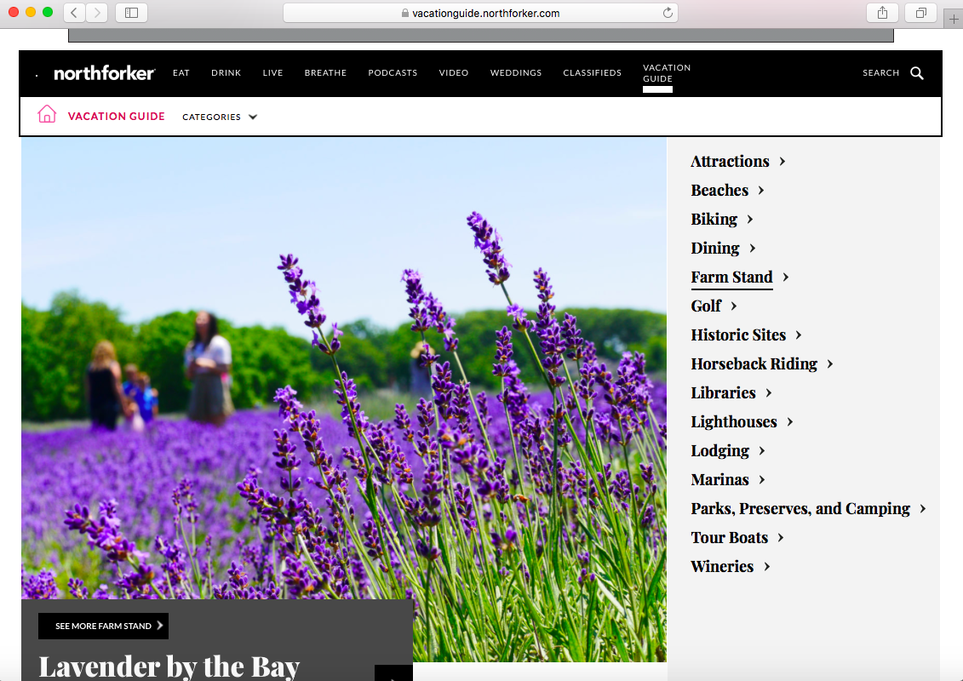This screenshot has height=681, width=963.
Task: Click the pink VACATION GUIDE title
Action: click(x=116, y=116)
